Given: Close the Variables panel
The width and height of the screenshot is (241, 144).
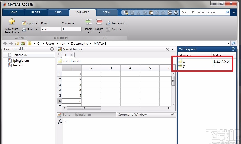Looking at the screenshot, I should tap(173, 49).
